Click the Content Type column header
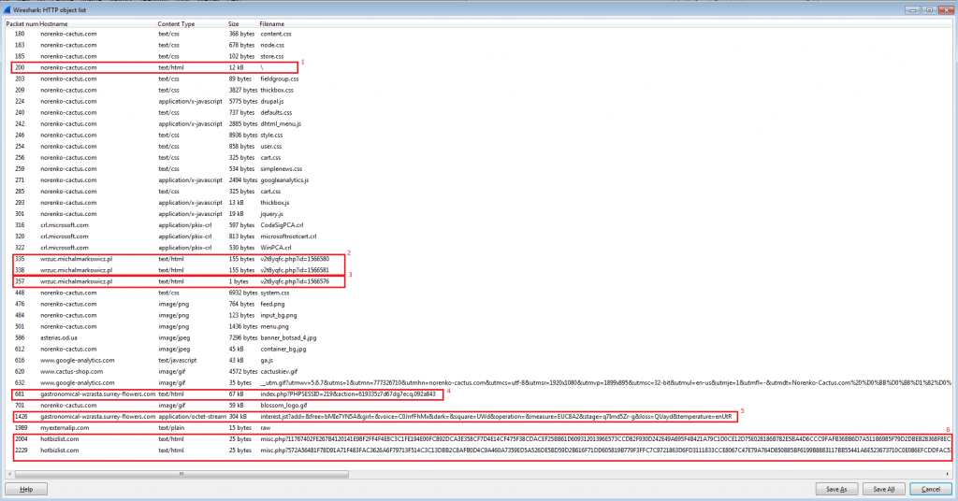The height and width of the screenshot is (501, 958). pyautogui.click(x=176, y=23)
